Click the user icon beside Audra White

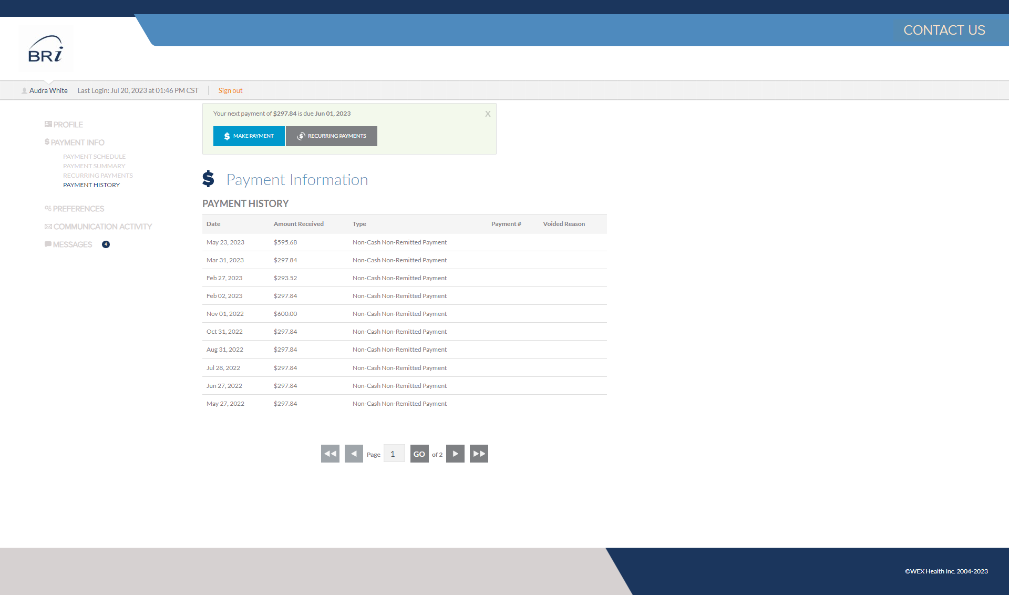(x=24, y=90)
